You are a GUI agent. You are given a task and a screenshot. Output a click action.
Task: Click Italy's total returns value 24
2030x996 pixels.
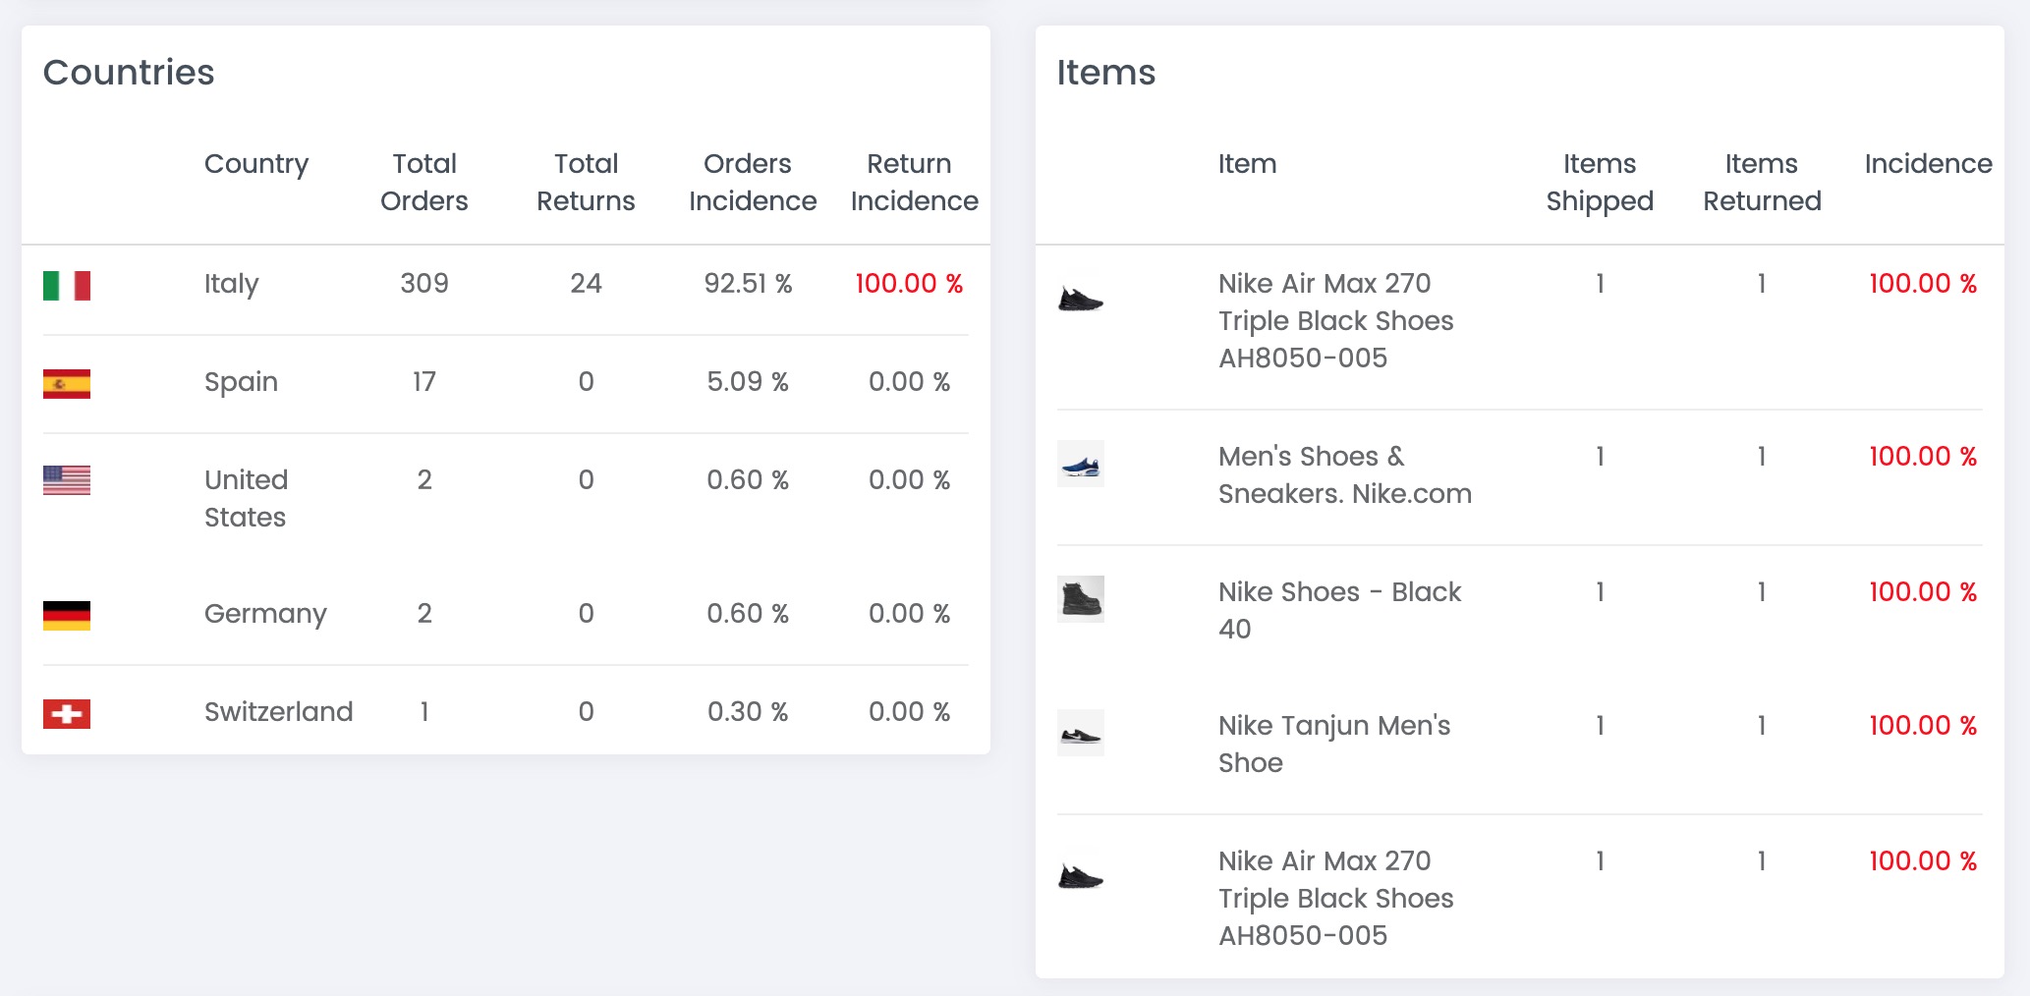(x=586, y=284)
